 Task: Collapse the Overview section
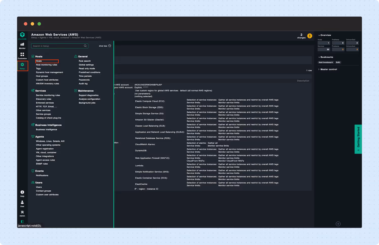click(x=324, y=35)
